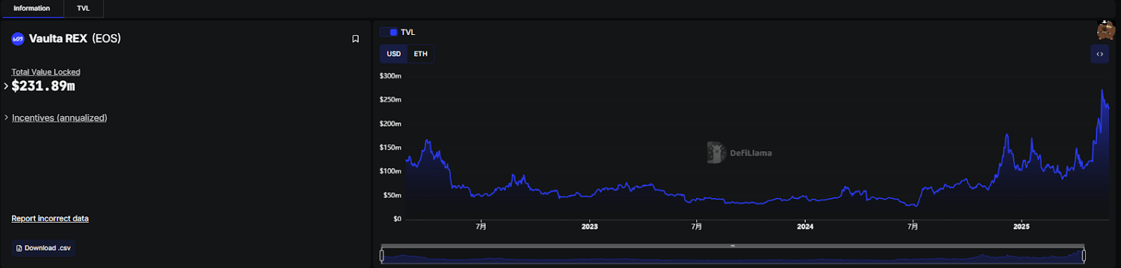The width and height of the screenshot is (1121, 268).
Task: Click Report incorrect data link
Action: (50, 218)
